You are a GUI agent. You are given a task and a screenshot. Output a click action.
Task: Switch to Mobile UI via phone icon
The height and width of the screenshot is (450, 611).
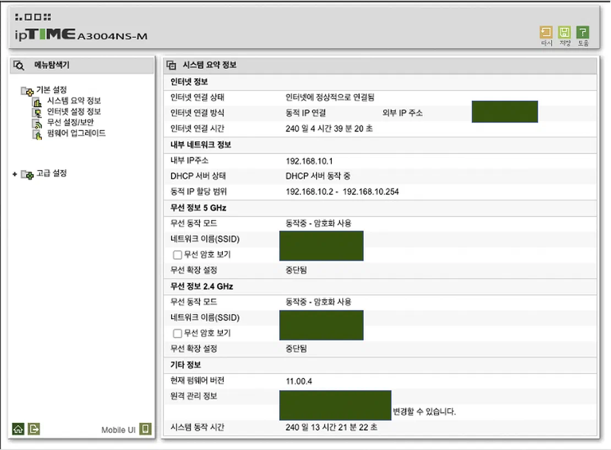click(145, 429)
